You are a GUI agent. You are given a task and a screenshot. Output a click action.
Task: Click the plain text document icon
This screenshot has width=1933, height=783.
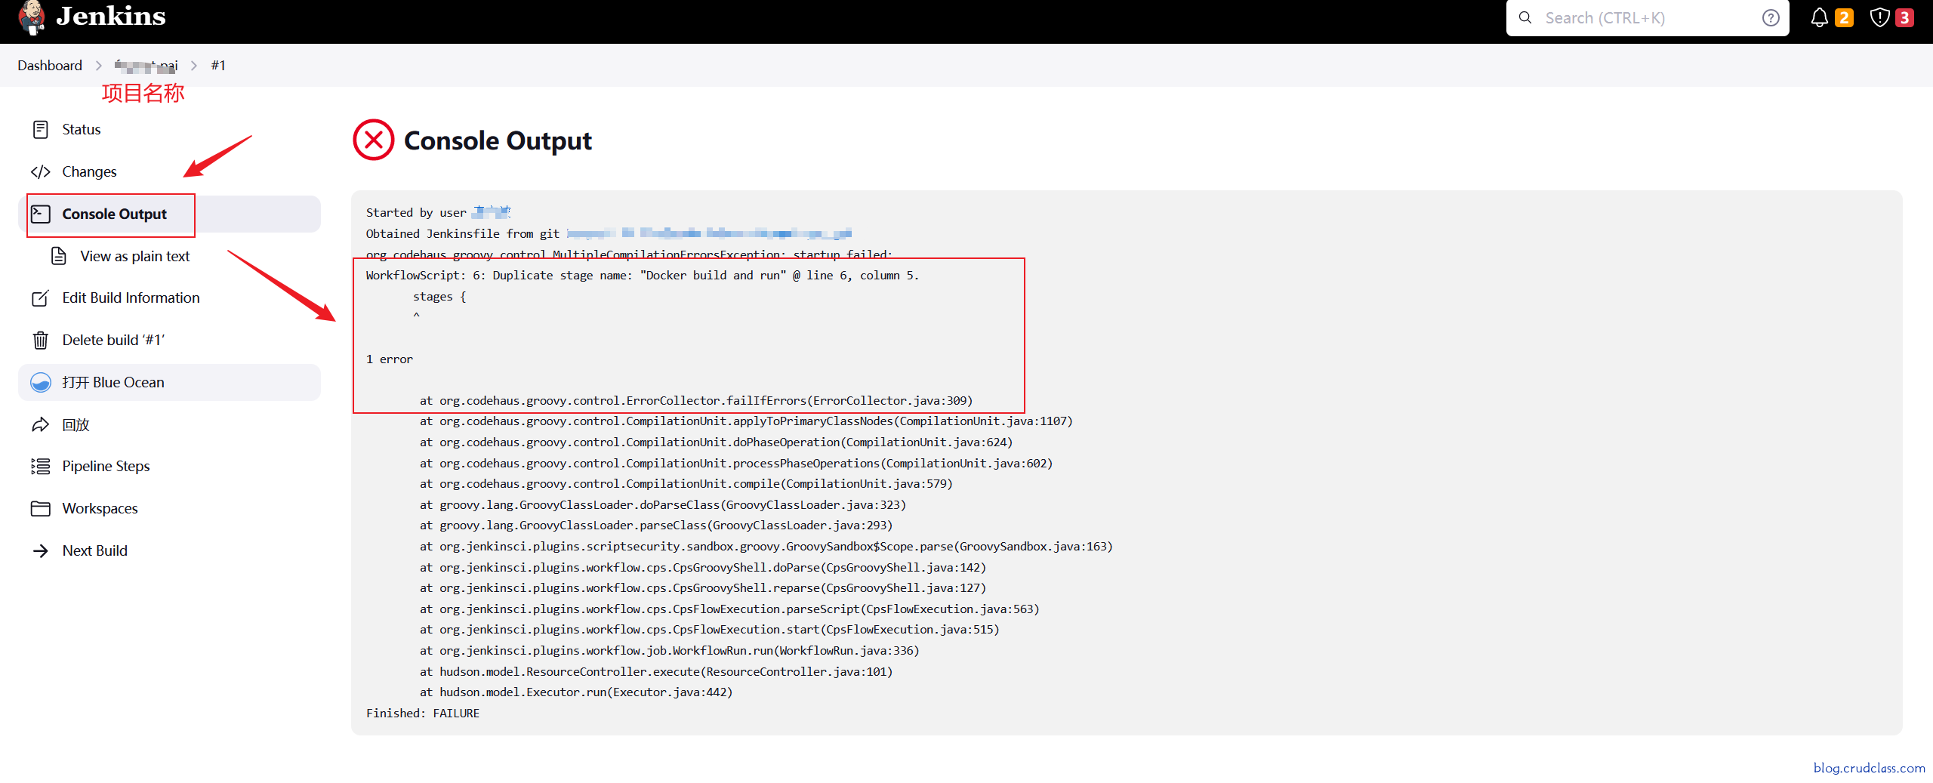[59, 257]
